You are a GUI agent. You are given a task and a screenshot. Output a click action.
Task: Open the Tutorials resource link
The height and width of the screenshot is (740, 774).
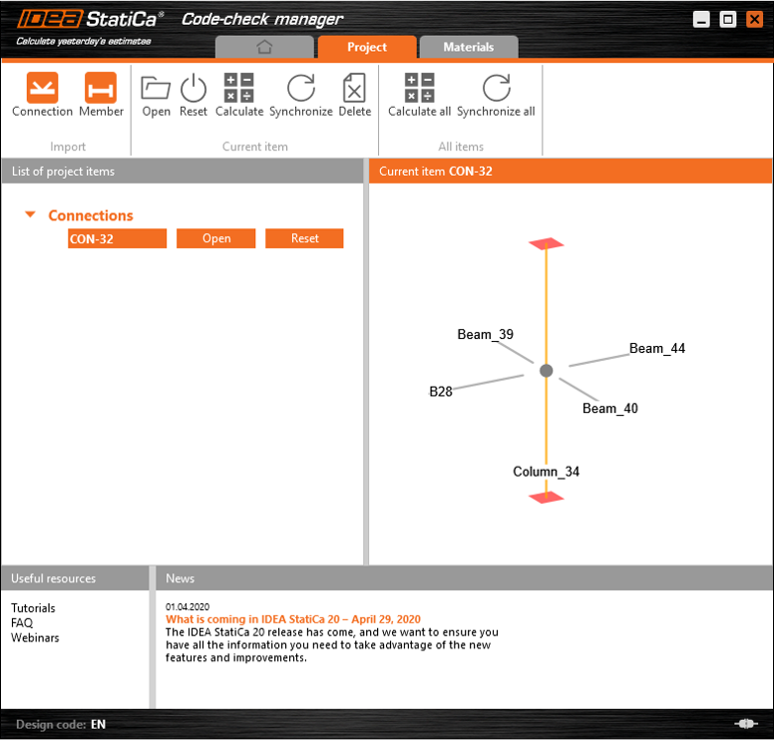33,608
